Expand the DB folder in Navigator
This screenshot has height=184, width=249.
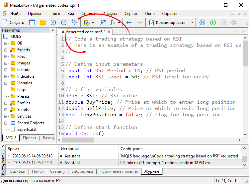(6, 43)
